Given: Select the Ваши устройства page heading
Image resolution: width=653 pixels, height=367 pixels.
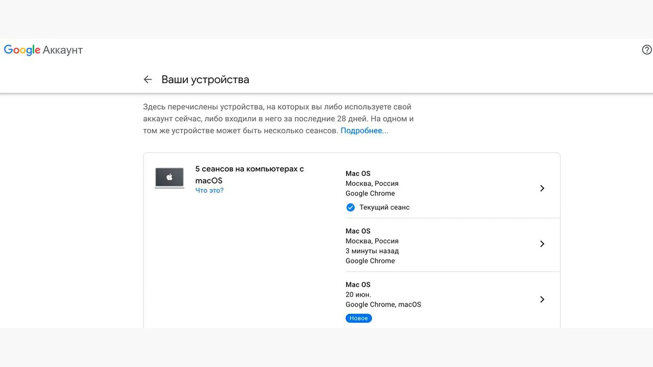Looking at the screenshot, I should tap(205, 80).
